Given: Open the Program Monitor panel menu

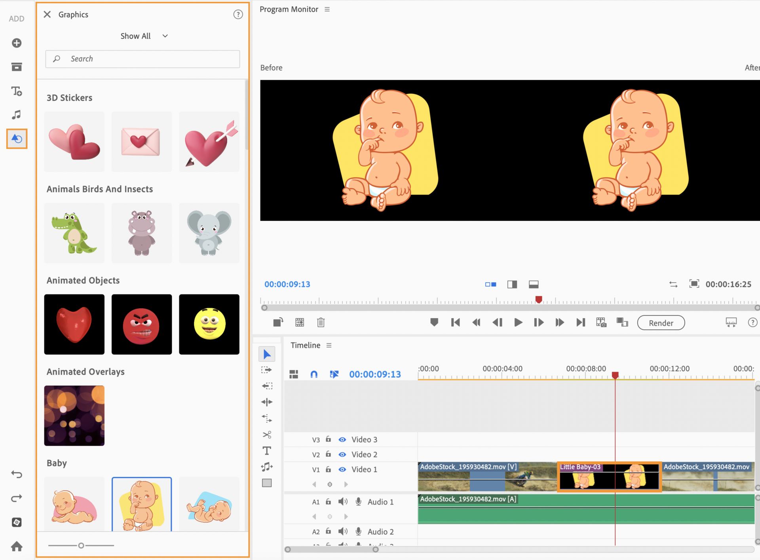Looking at the screenshot, I should coord(327,9).
